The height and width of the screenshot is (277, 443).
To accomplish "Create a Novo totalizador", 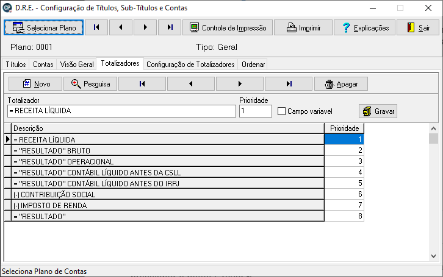I will (35, 83).
